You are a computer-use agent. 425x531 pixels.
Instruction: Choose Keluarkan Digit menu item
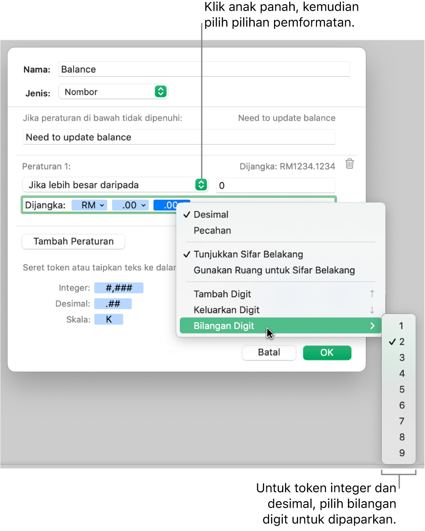[281, 310]
